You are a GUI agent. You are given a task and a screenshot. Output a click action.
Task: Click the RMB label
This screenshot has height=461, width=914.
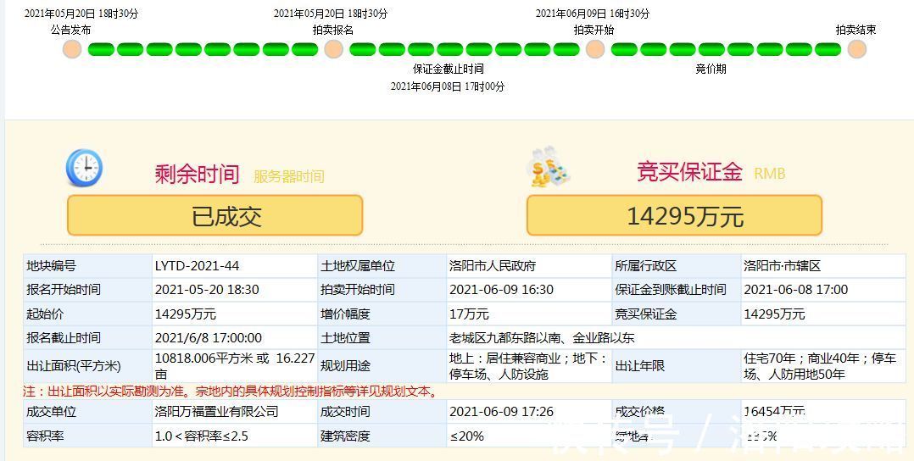(x=770, y=174)
